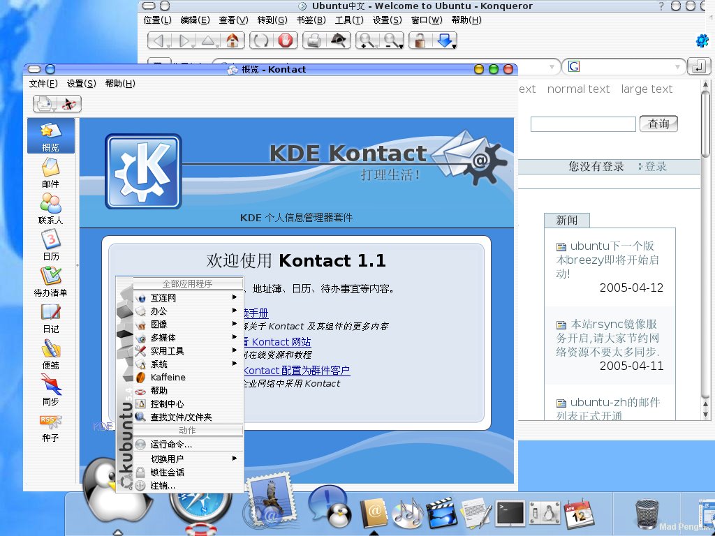Stop loading with the red stop icon
The width and height of the screenshot is (715, 536).
(286, 40)
